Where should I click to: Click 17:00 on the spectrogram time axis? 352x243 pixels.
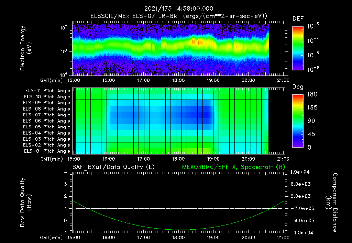143,80
